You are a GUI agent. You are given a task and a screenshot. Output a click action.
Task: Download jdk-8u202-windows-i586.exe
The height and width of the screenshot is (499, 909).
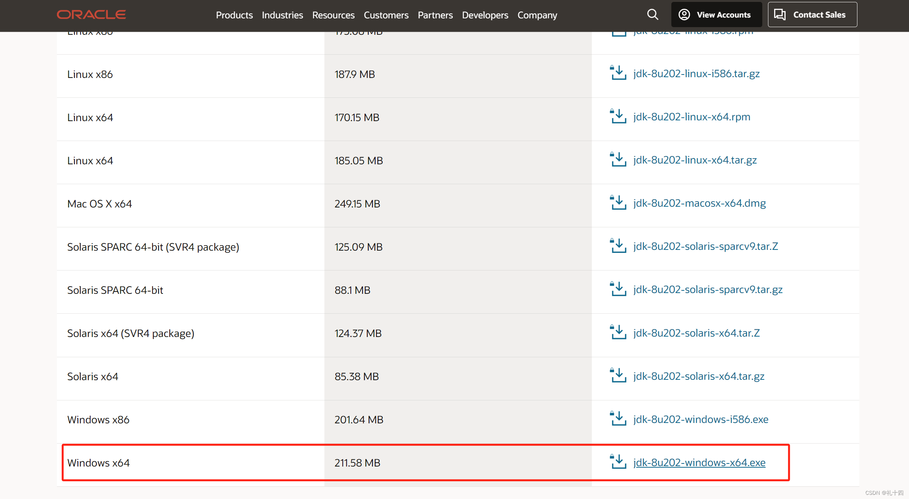pos(700,419)
